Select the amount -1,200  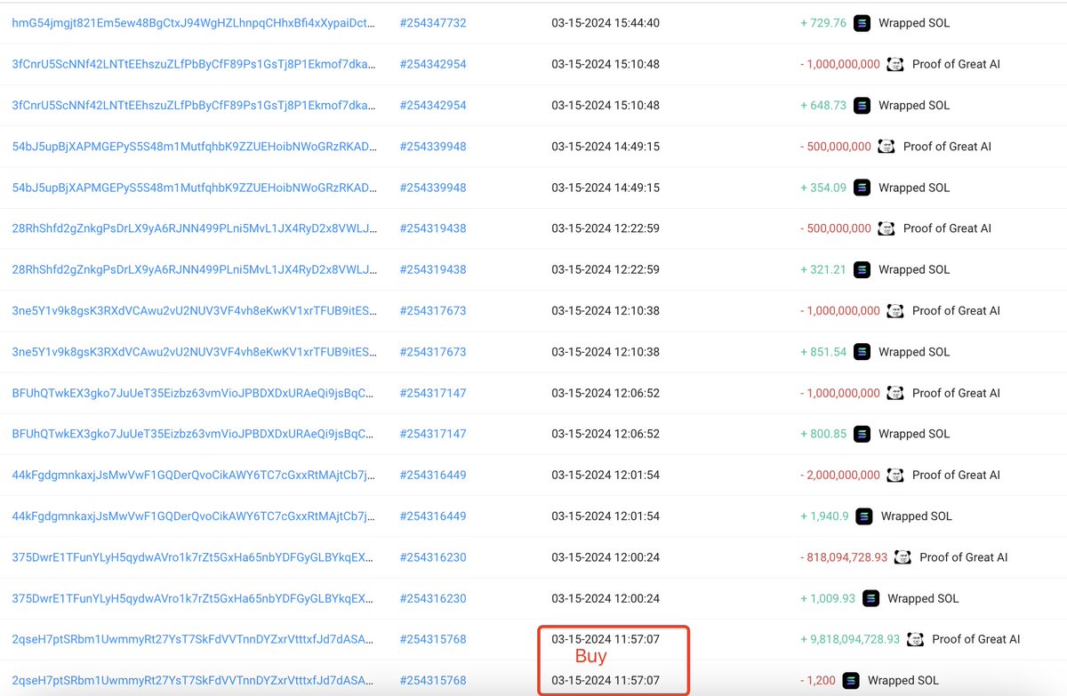(x=818, y=680)
